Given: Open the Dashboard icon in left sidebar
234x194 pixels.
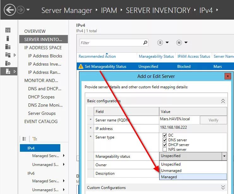Looking at the screenshot, I should click(8, 30).
